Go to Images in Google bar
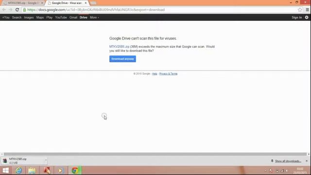This screenshot has height=175, width=311. 29,17
